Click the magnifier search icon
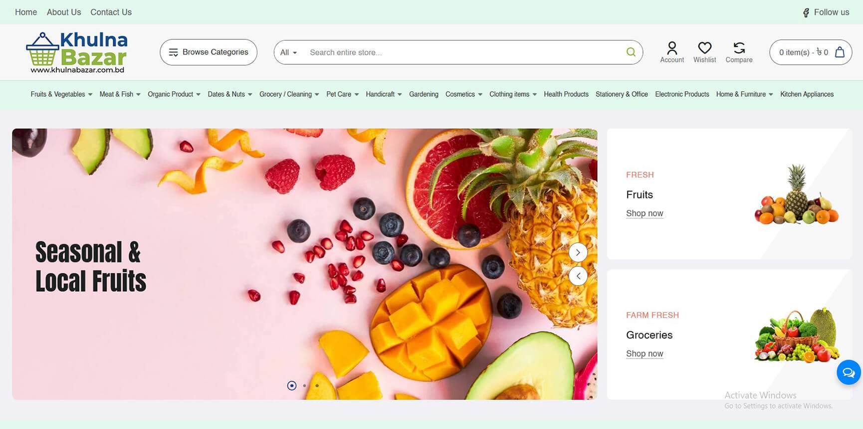Image resolution: width=863 pixels, height=429 pixels. pyautogui.click(x=631, y=52)
